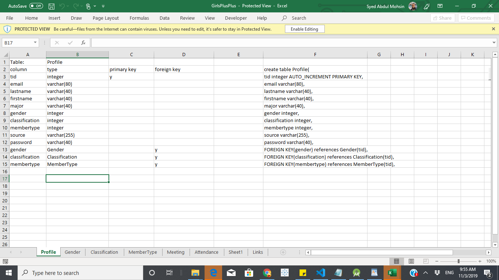Open the View ribbon tab
Image resolution: width=499 pixels, height=280 pixels.
tap(210, 18)
